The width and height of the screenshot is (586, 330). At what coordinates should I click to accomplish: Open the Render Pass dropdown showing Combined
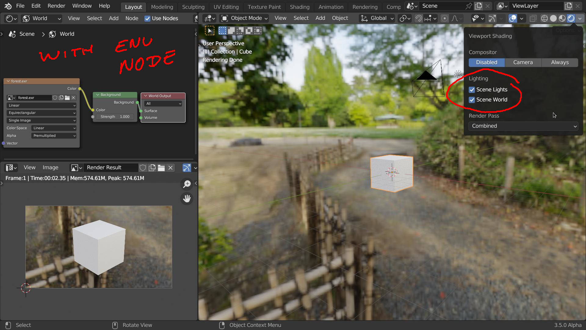[x=523, y=126]
